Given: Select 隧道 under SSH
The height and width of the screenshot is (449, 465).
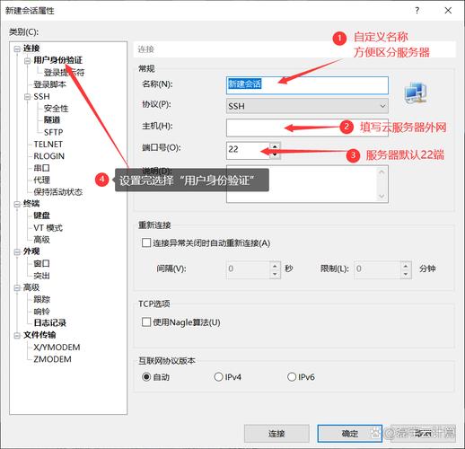Looking at the screenshot, I should pyautogui.click(x=52, y=120).
